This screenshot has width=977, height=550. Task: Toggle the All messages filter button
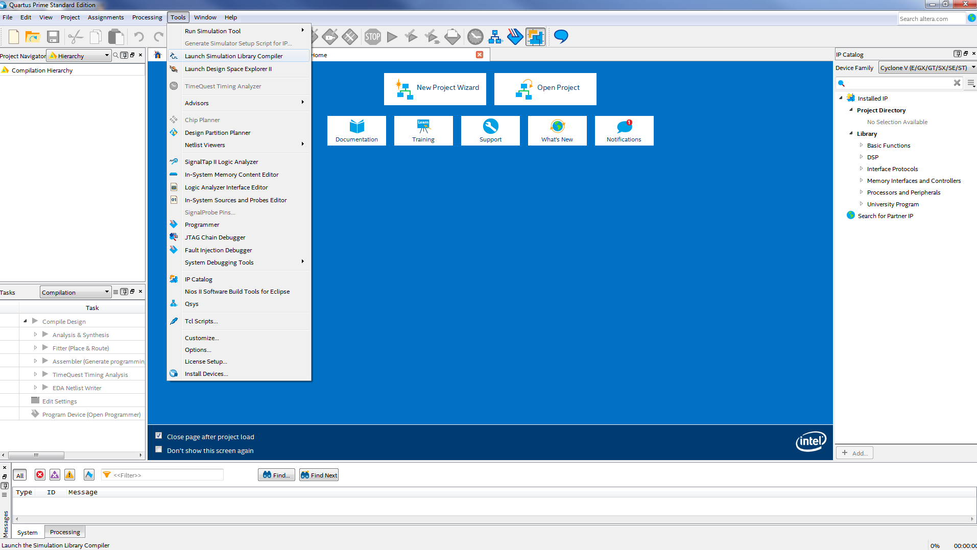[x=20, y=475]
